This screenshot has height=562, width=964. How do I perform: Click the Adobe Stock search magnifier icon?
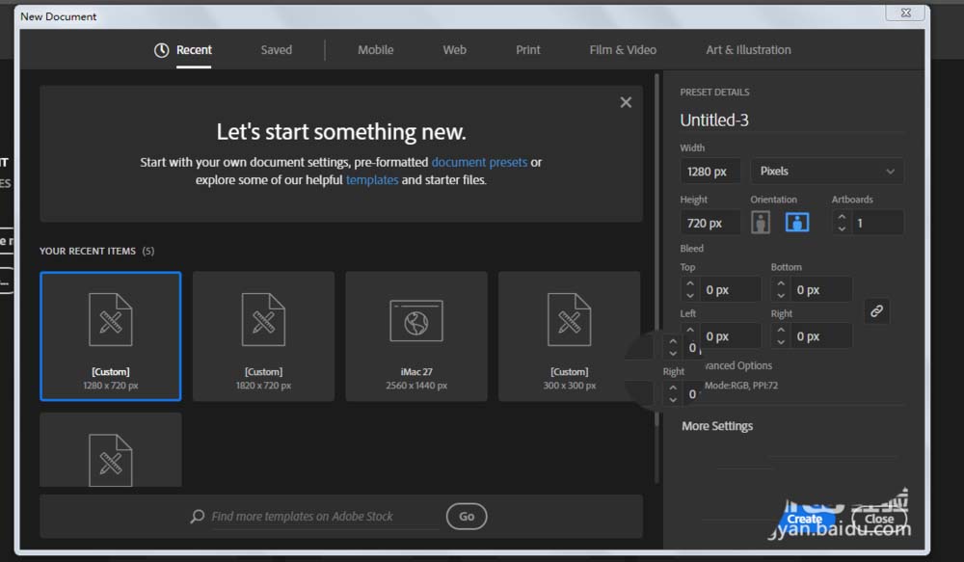point(198,516)
